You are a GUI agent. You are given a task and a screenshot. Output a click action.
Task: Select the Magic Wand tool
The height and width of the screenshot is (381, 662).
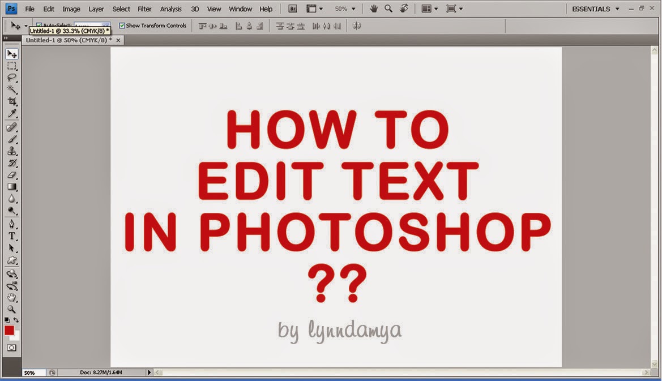(x=12, y=89)
